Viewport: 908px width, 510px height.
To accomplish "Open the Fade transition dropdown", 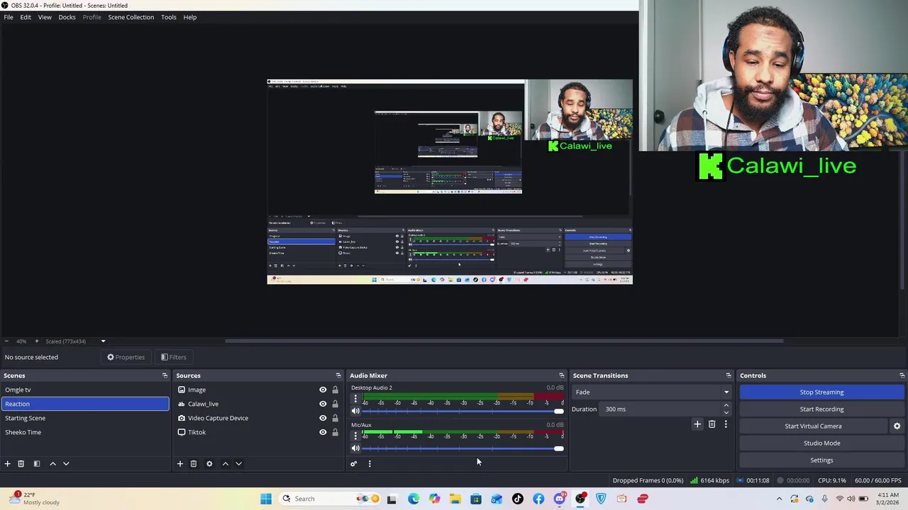I will [x=652, y=392].
